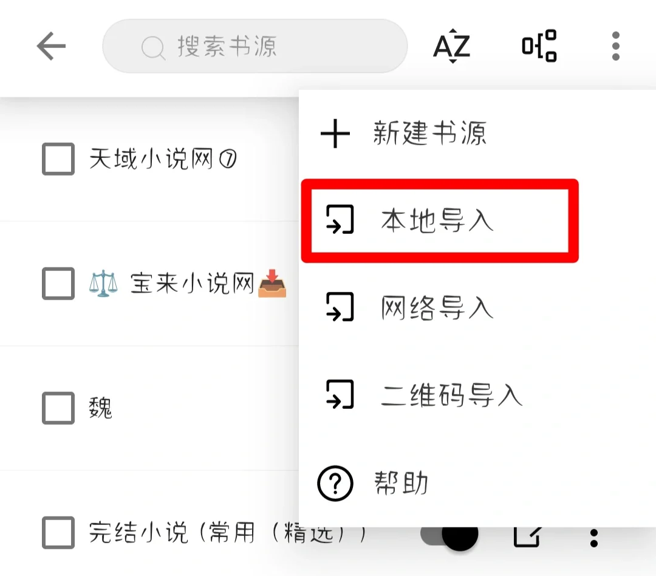Go back with the arrow icon
Viewport: 656px width, 576px height.
pos(51,46)
